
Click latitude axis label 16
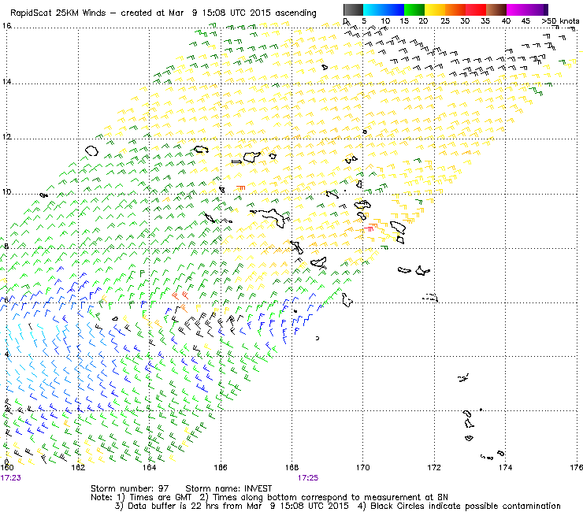[x=6, y=26]
